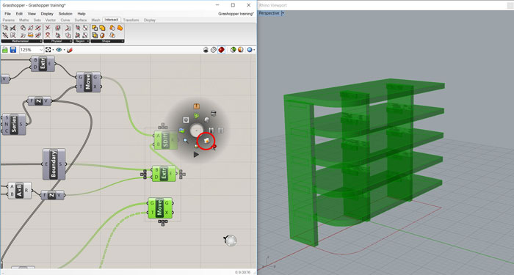Open the arrow beside the eye preview icon
This screenshot has width=514, height=275.
[64, 50]
